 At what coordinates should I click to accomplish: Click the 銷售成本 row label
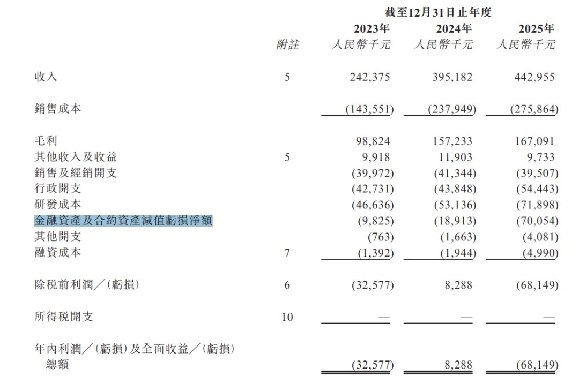pyautogui.click(x=57, y=109)
